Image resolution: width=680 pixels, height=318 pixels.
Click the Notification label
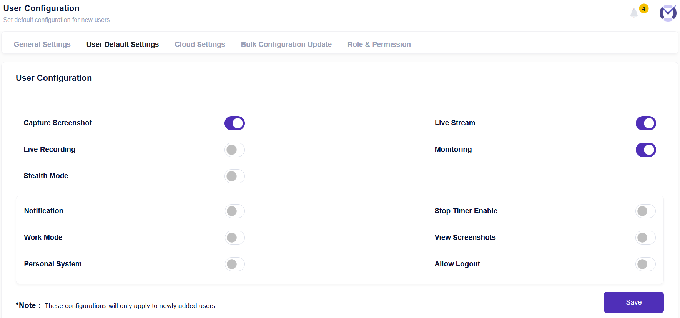(x=44, y=211)
